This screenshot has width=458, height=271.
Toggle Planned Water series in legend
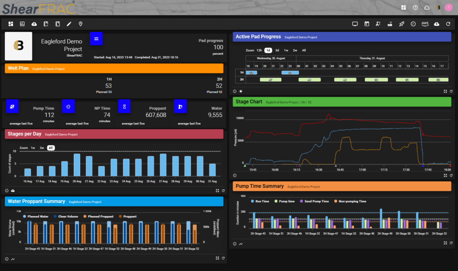(x=37, y=216)
